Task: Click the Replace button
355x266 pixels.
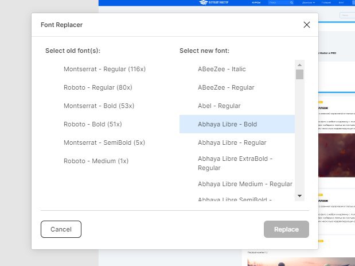Action: coord(286,229)
